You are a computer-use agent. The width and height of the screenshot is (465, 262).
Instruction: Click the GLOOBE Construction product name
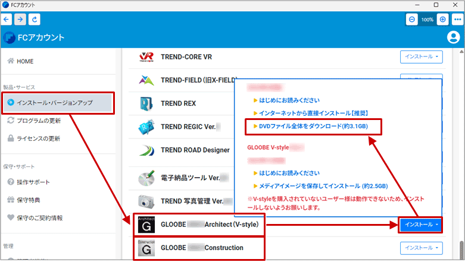[x=202, y=248]
